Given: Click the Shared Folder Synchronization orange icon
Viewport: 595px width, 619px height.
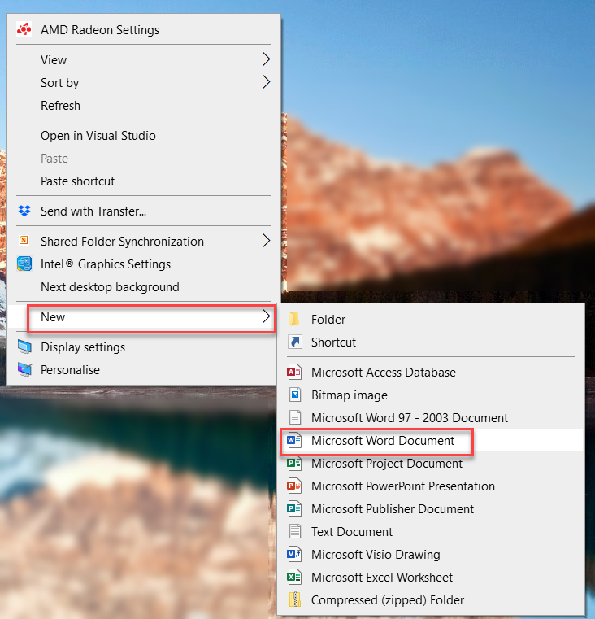Looking at the screenshot, I should (24, 240).
